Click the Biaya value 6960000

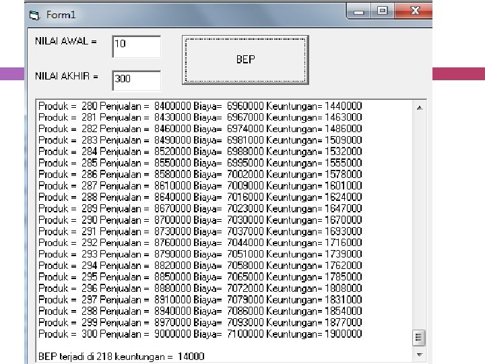click(x=245, y=107)
